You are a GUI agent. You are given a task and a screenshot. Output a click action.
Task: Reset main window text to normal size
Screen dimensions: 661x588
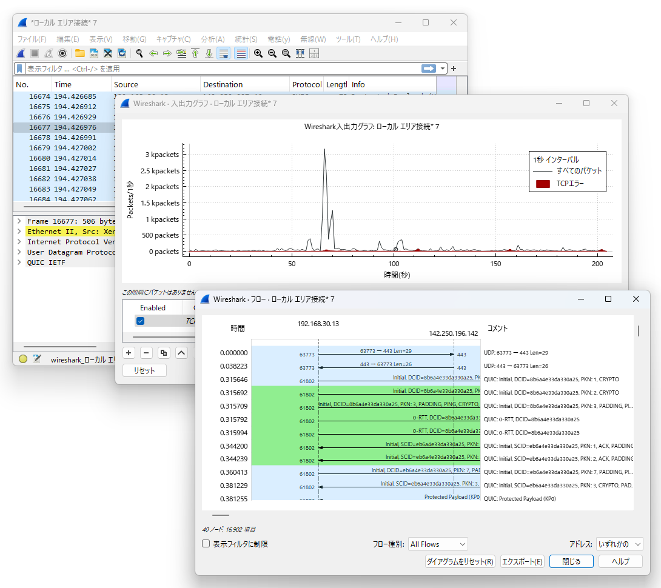[x=286, y=53]
